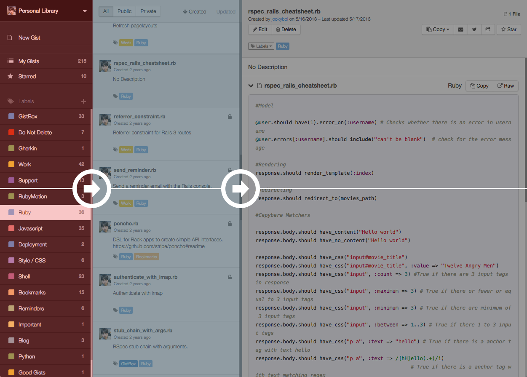Open the Labels dropdown in gist detail
Screen dimensions: 527x377
[261, 46]
